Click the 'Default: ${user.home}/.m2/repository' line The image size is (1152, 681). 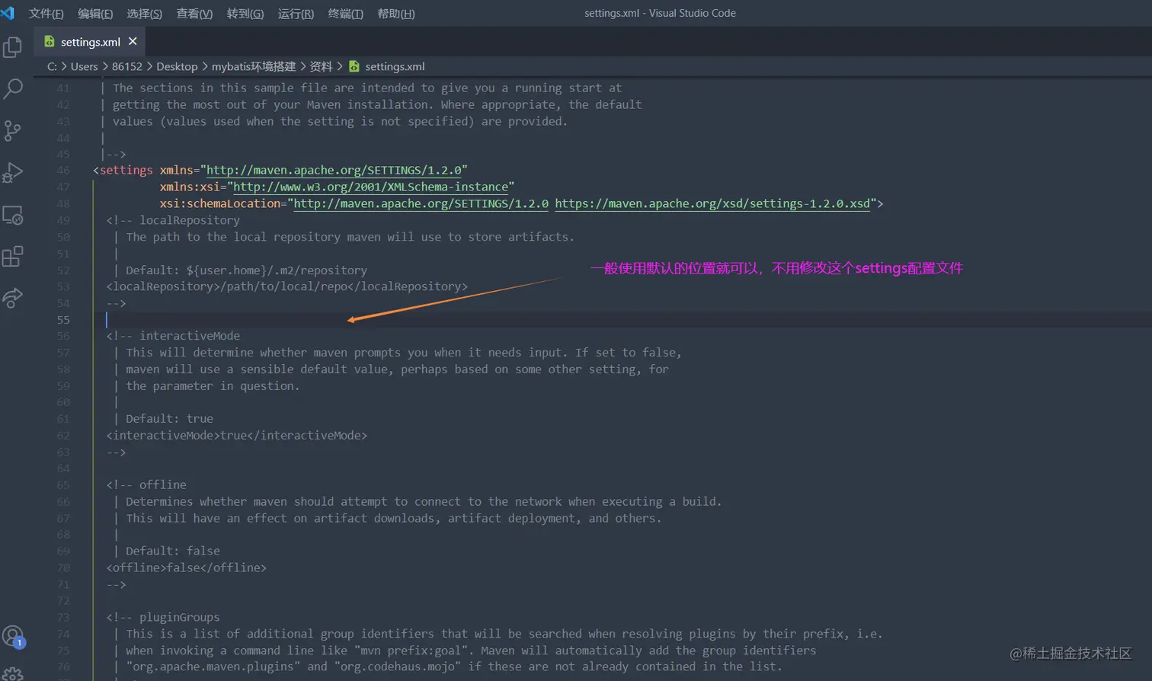246,270
